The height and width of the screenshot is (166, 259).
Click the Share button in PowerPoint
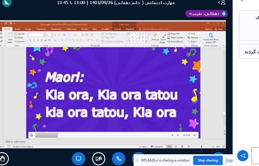219,29
